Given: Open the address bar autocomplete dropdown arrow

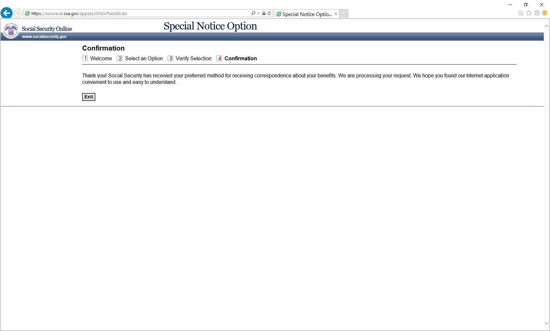Looking at the screenshot, I should tap(258, 13).
